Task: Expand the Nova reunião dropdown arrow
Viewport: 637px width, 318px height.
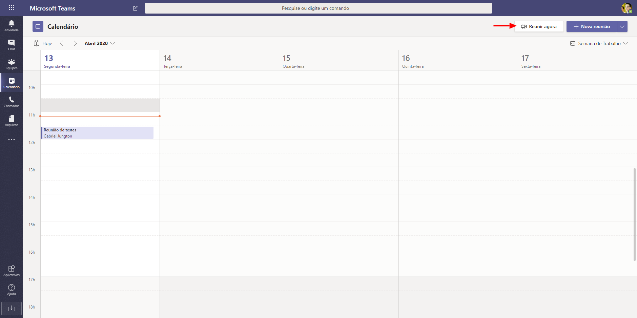Action: (x=622, y=26)
